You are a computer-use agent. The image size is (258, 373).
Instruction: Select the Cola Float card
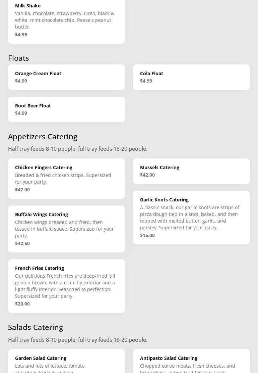(191, 77)
